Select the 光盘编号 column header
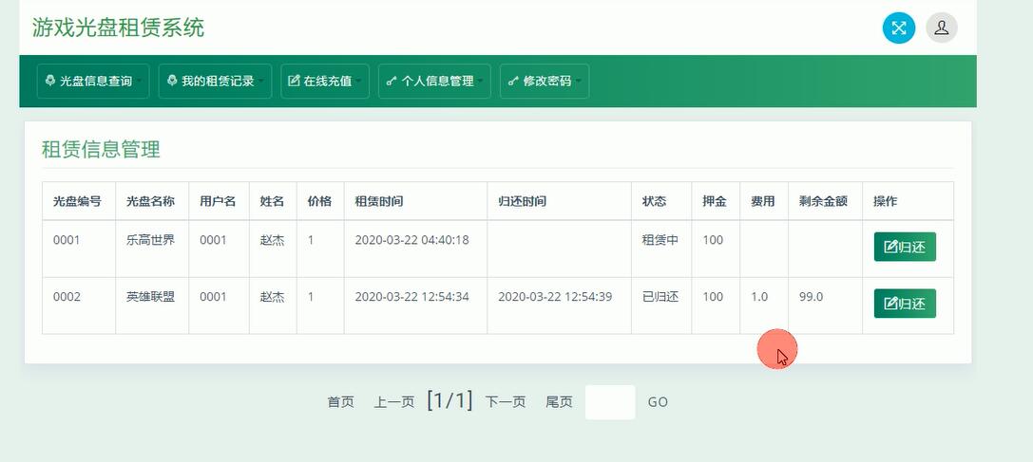The image size is (1033, 462). [77, 201]
